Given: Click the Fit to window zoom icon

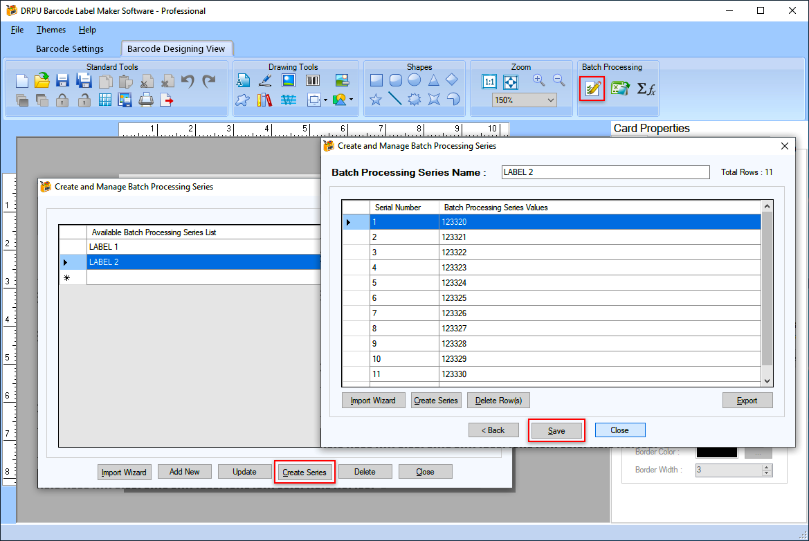Looking at the screenshot, I should tap(510, 82).
